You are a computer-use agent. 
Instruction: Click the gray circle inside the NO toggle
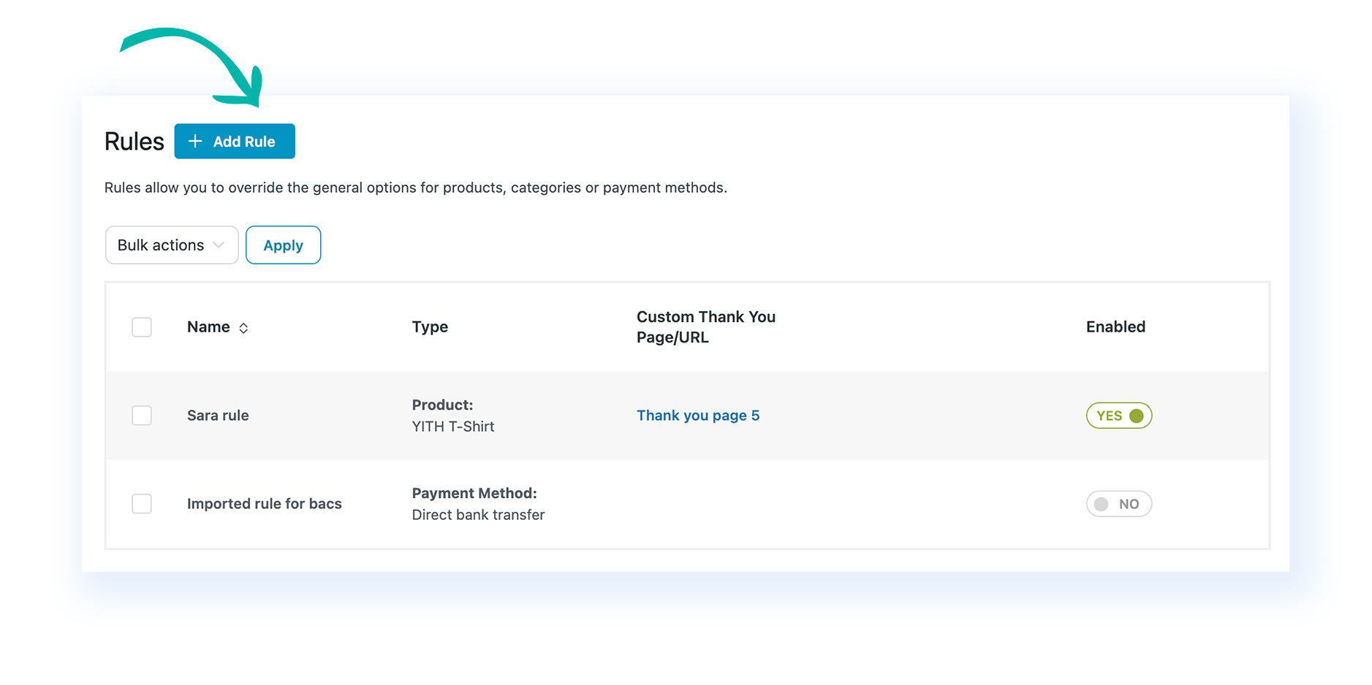point(1101,504)
